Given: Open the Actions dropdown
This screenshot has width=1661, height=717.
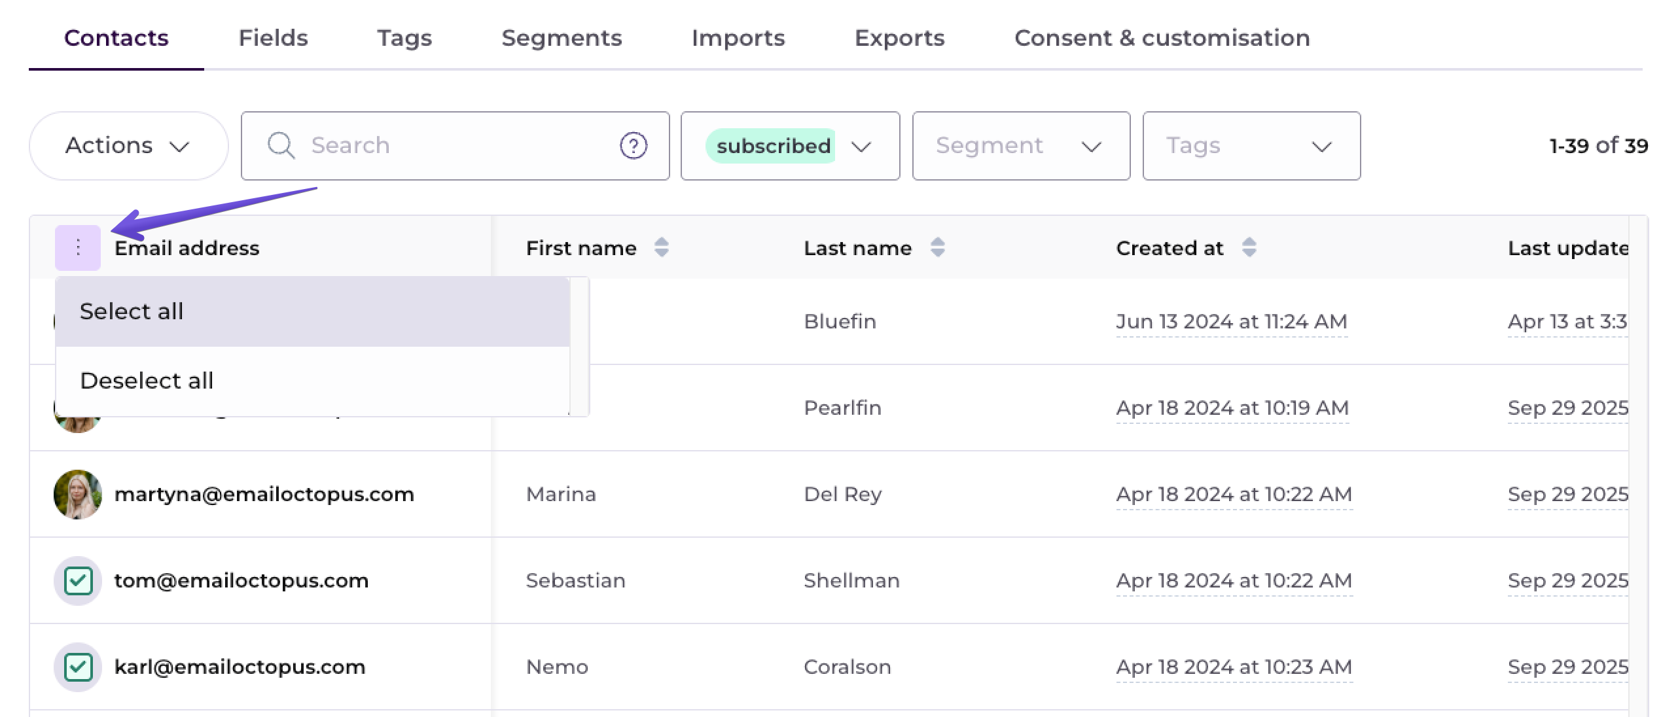Looking at the screenshot, I should coord(128,145).
